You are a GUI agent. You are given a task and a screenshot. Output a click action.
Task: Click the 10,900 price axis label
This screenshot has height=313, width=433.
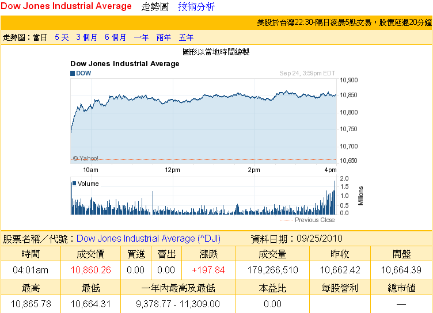pyautogui.click(x=348, y=81)
